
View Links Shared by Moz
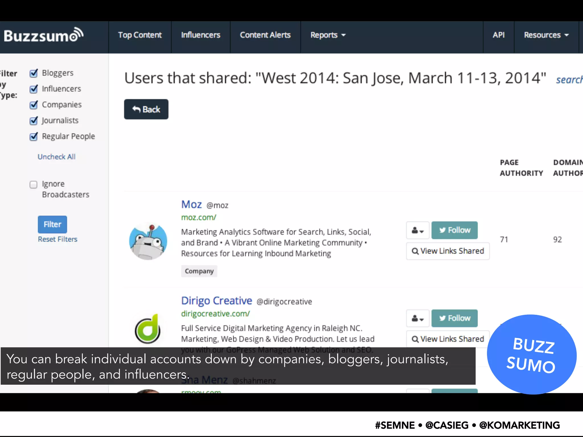pyautogui.click(x=448, y=251)
